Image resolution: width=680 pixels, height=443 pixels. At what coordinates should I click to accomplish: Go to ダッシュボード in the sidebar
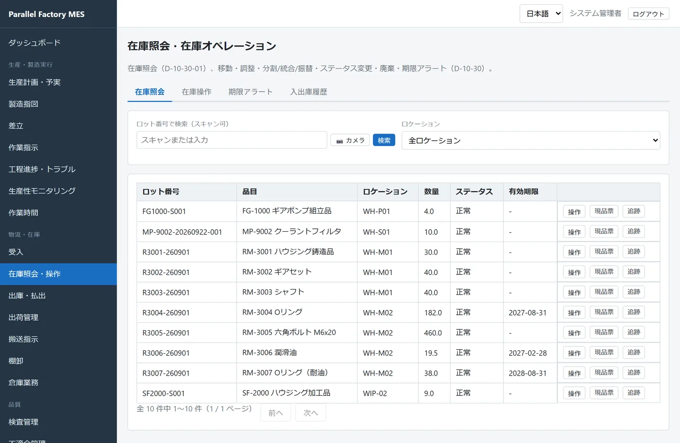coord(58,43)
